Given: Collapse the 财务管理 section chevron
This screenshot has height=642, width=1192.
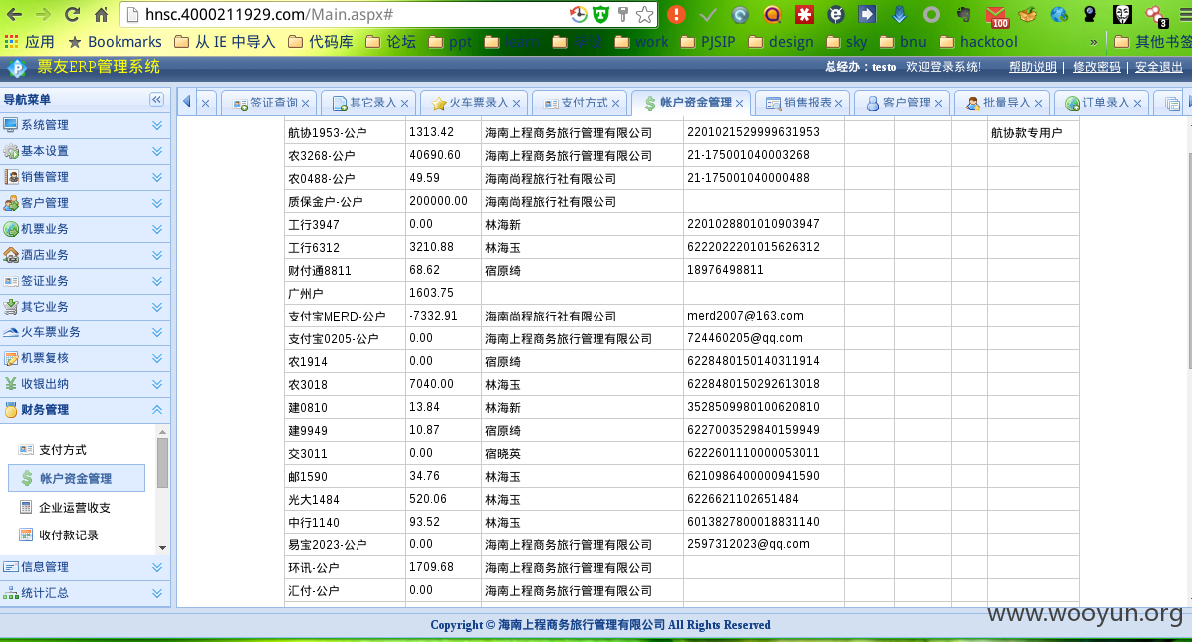Looking at the screenshot, I should pos(156,409).
